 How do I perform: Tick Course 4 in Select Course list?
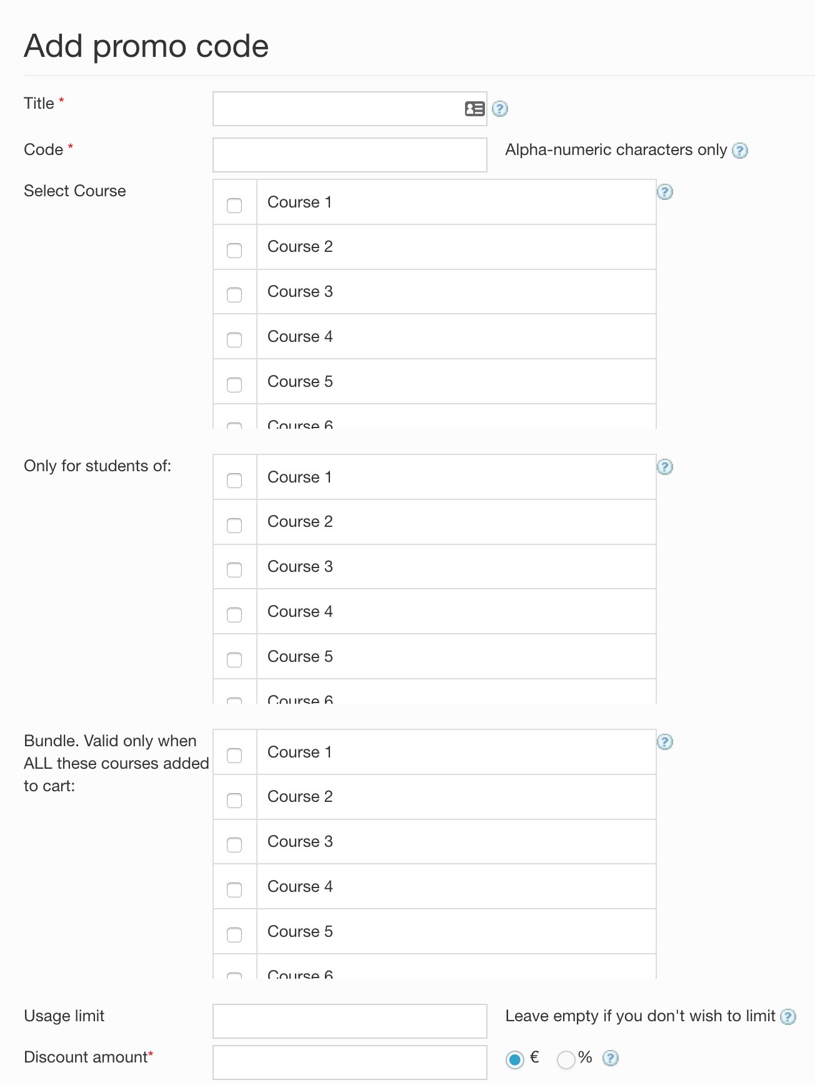234,340
